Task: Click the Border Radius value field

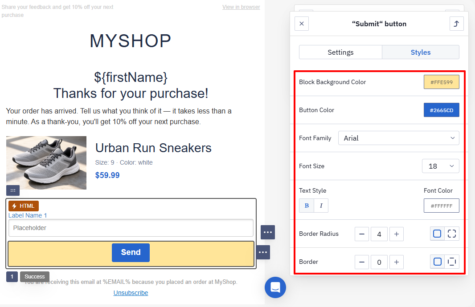Action: click(x=379, y=234)
